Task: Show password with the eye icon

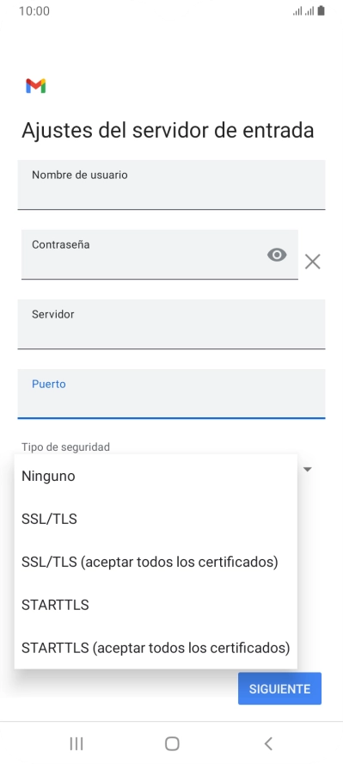Action: [x=277, y=255]
